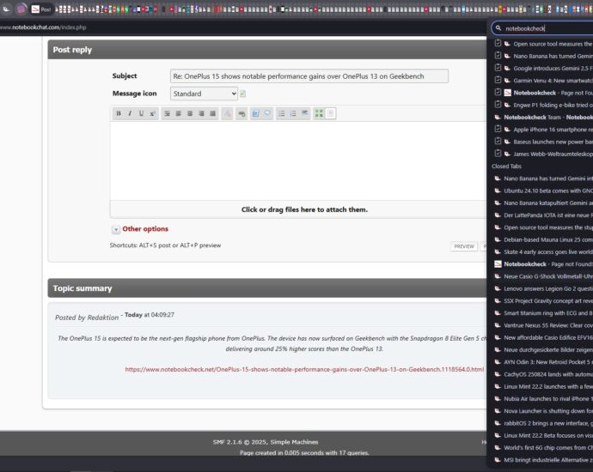The height and width of the screenshot is (472, 593).
Task: Apply italic formatting in editor
Action: (x=130, y=113)
